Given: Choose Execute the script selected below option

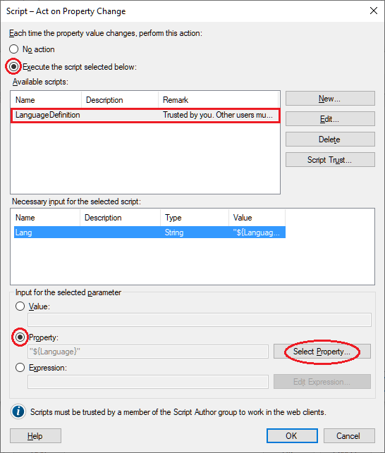Looking at the screenshot, I should [13, 67].
